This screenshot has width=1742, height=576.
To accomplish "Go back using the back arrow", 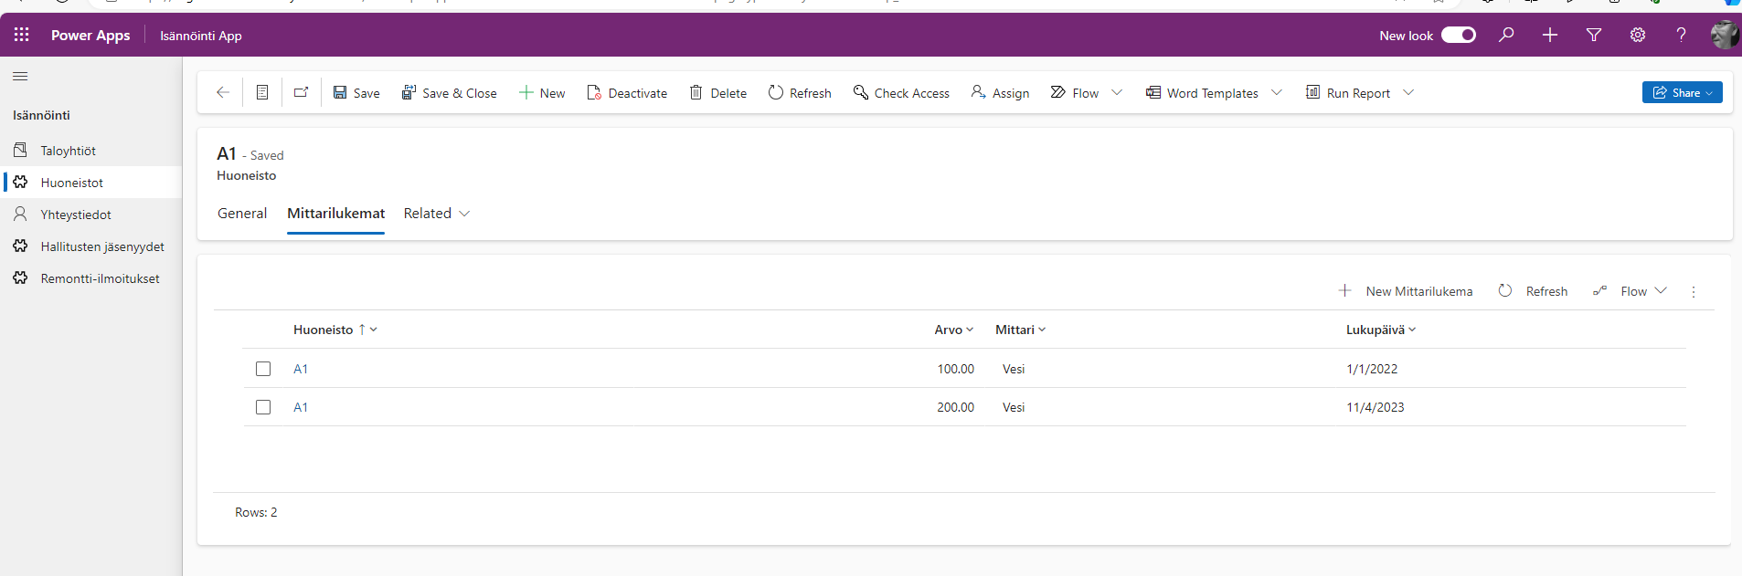I will [x=222, y=92].
